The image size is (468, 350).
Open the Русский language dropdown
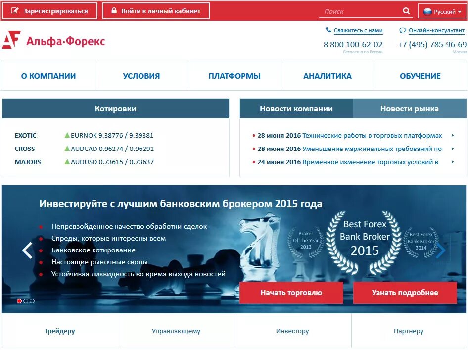[442, 11]
